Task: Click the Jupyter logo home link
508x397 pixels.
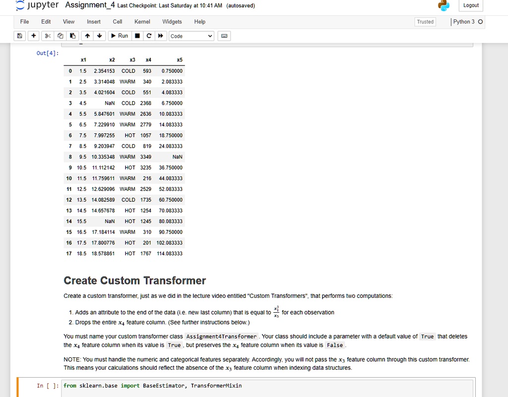Action: [x=37, y=5]
